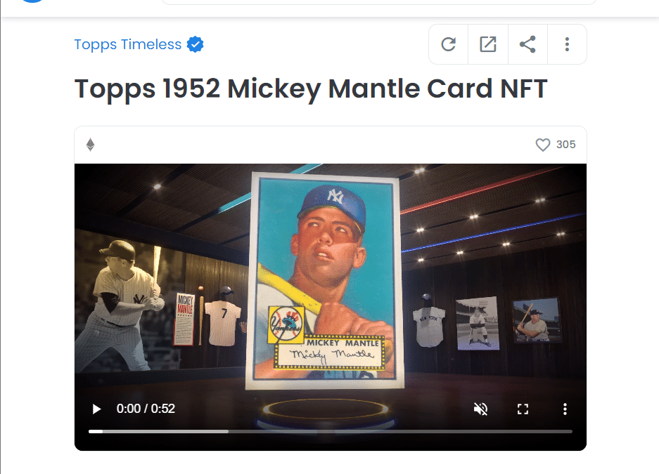659x474 pixels.
Task: Click the video progress bar
Action: (x=331, y=431)
